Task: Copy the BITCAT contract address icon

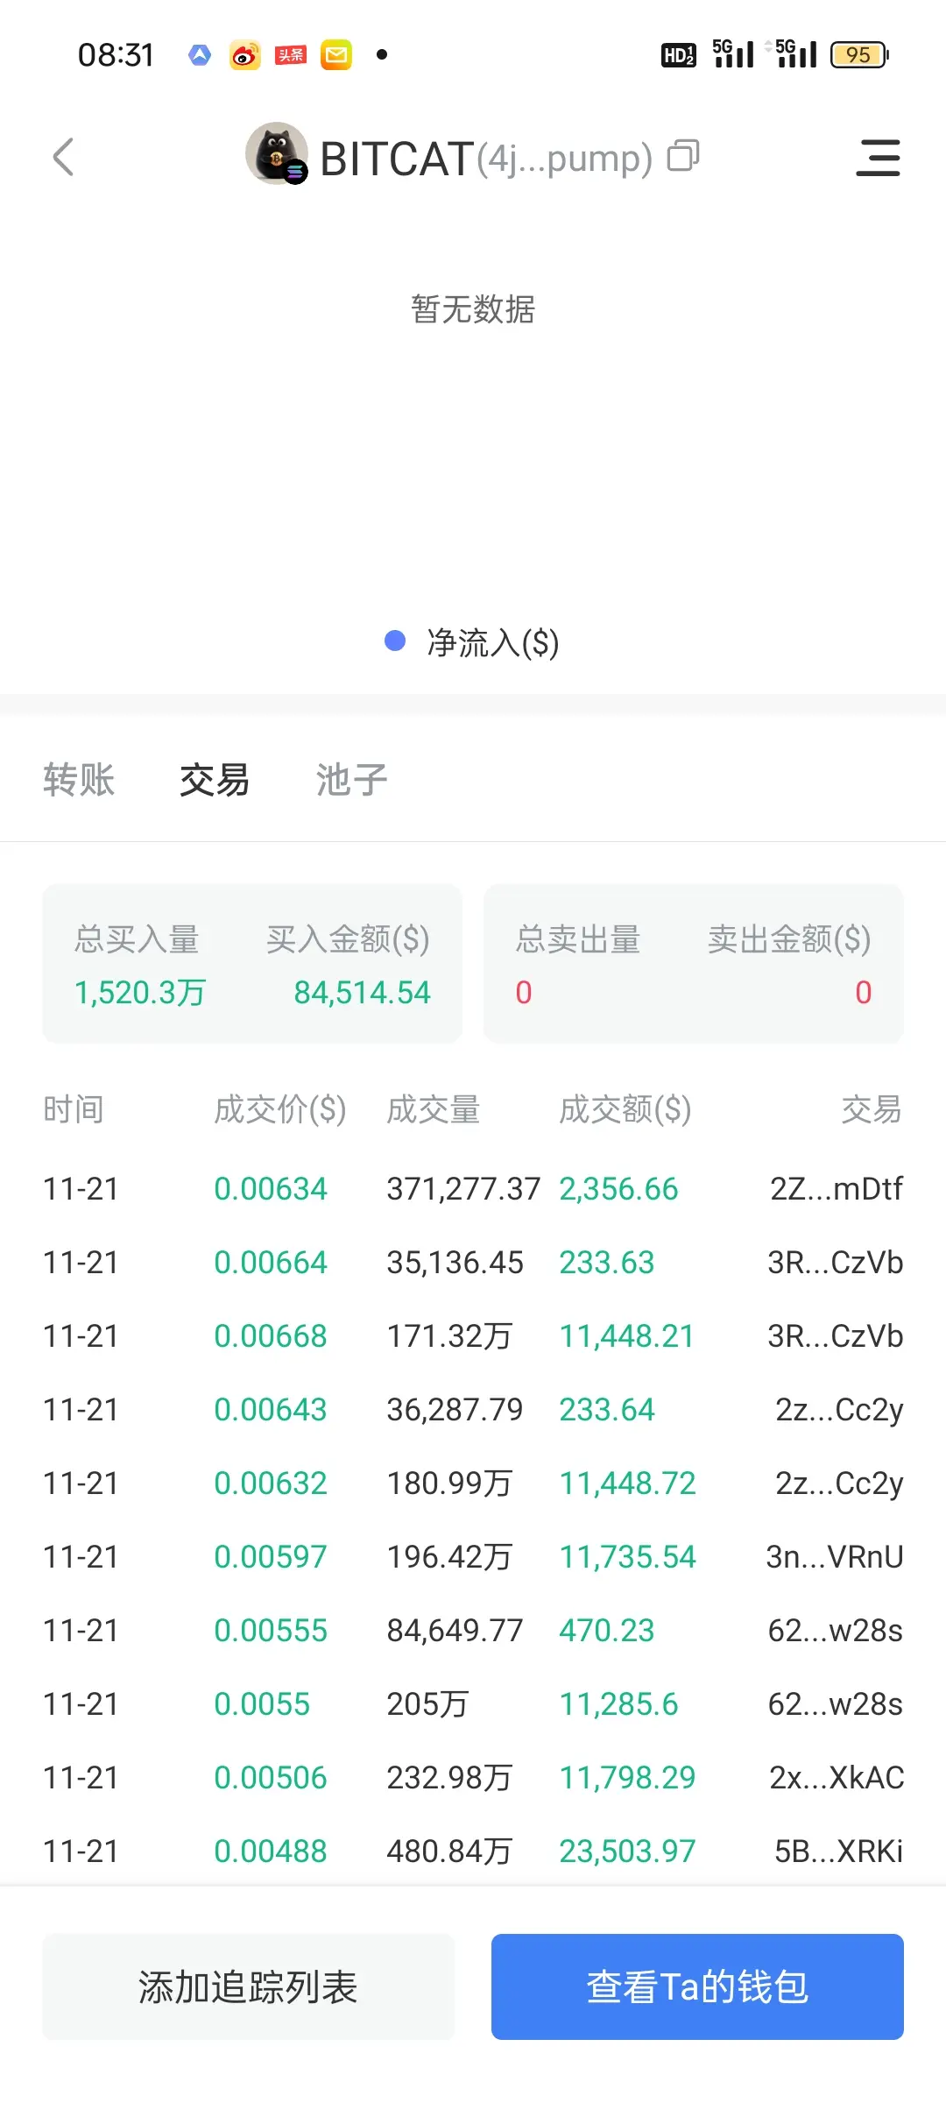Action: tap(683, 156)
